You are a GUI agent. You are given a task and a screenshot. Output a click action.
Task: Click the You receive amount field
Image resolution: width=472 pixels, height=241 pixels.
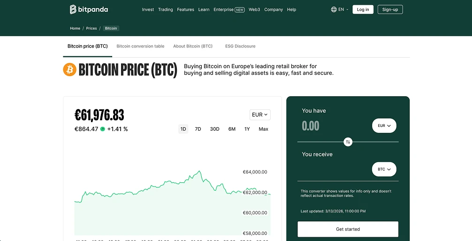click(334, 169)
